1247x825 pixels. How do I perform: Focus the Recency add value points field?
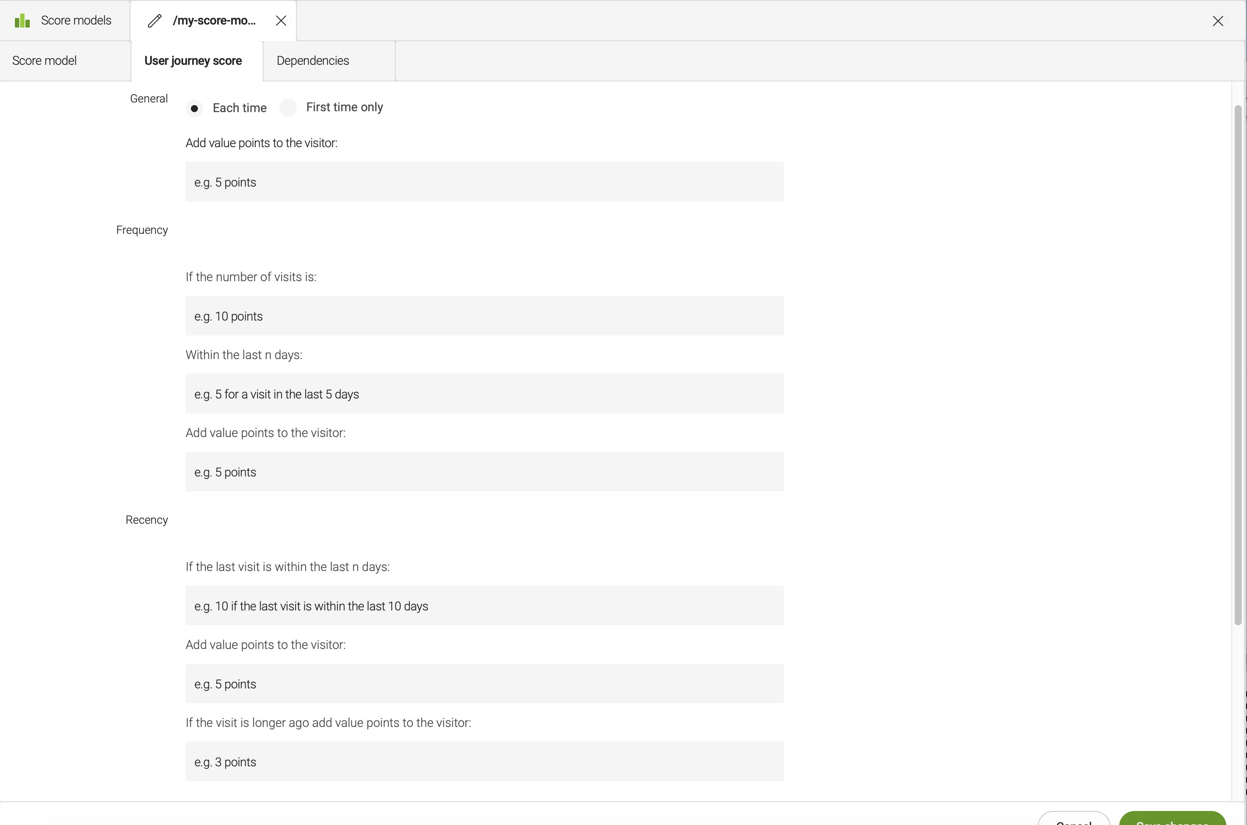(x=484, y=684)
